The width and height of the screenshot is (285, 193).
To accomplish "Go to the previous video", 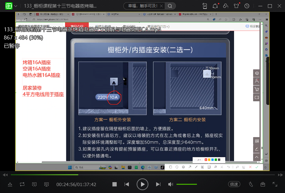I will click(127, 184).
